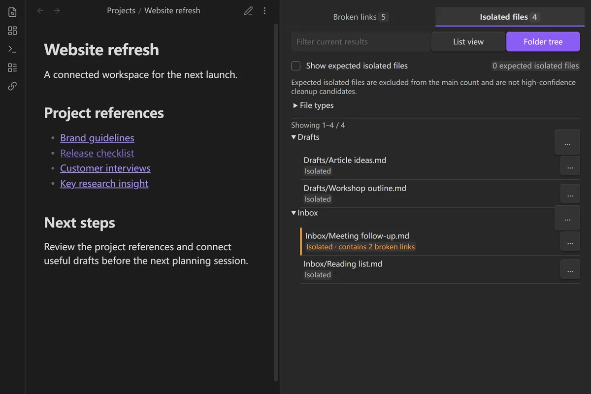591x394 pixels.
Task: Open actions menu for Inbox folder
Action: point(567,218)
